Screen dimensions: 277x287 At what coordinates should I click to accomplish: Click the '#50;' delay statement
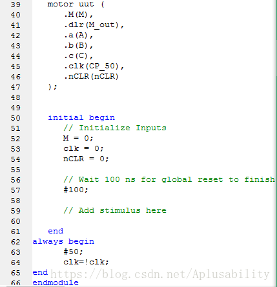[x=73, y=252]
